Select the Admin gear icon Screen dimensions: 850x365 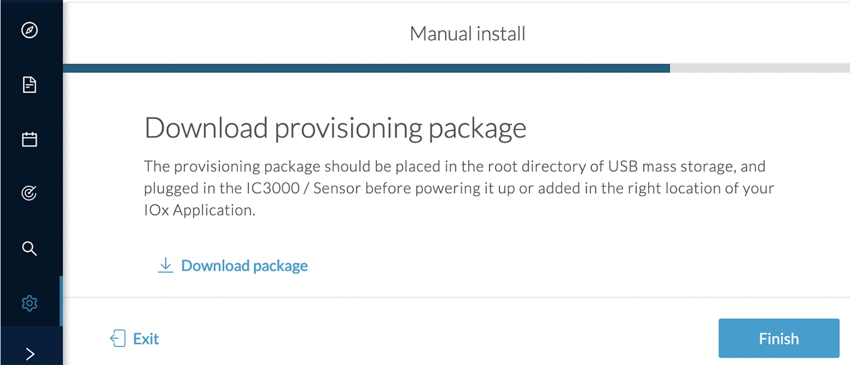tap(29, 303)
